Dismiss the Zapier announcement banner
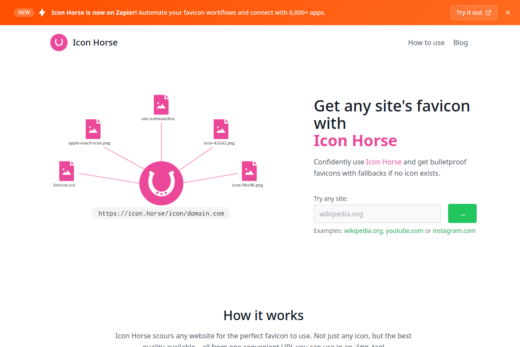This screenshot has height=347, width=520. 508,13
